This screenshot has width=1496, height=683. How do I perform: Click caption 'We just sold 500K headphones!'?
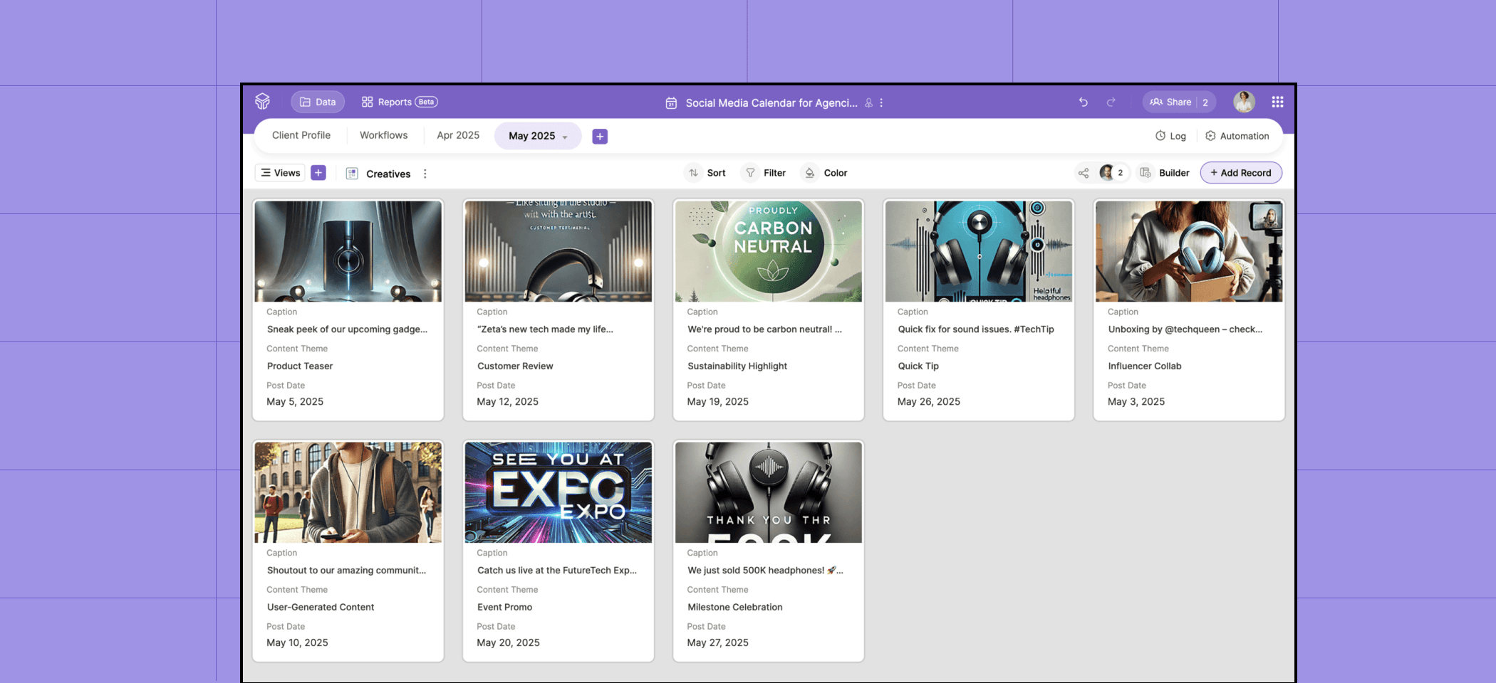tap(765, 571)
